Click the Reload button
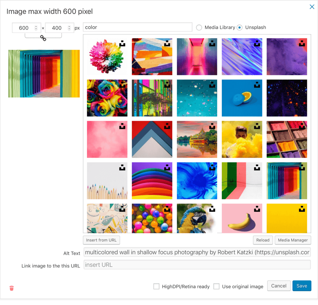 (263, 240)
